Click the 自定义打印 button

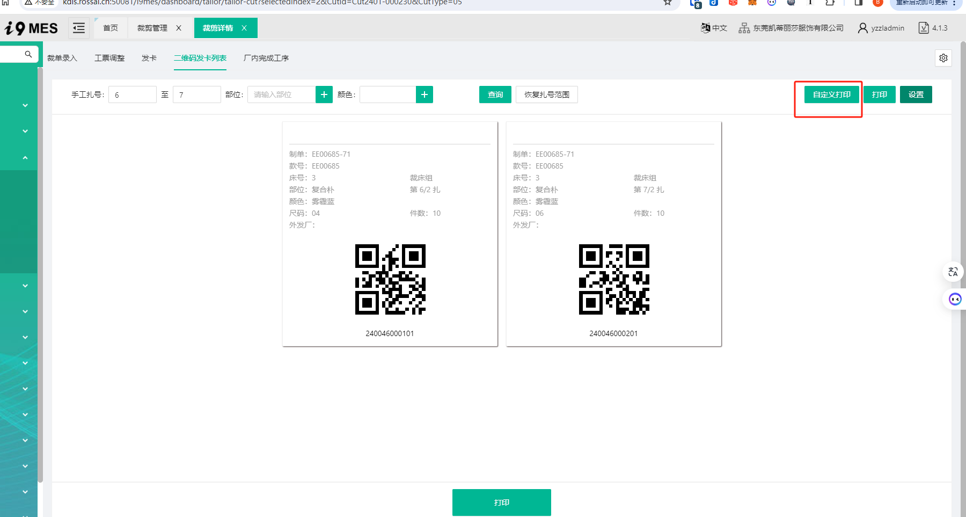[x=832, y=94]
